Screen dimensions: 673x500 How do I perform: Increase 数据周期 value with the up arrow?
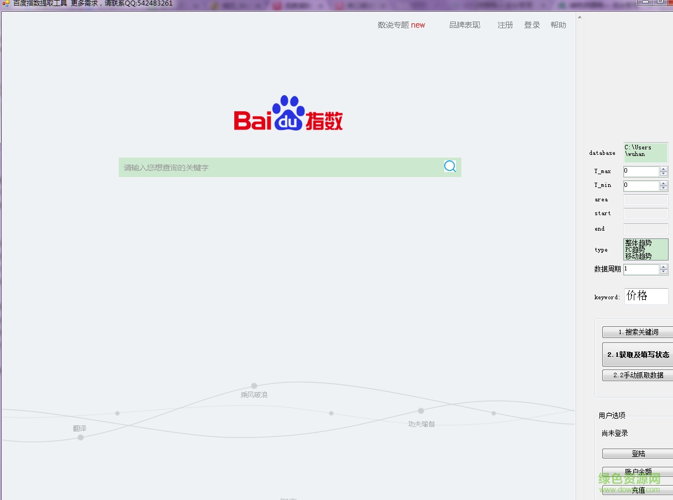pyautogui.click(x=663, y=267)
